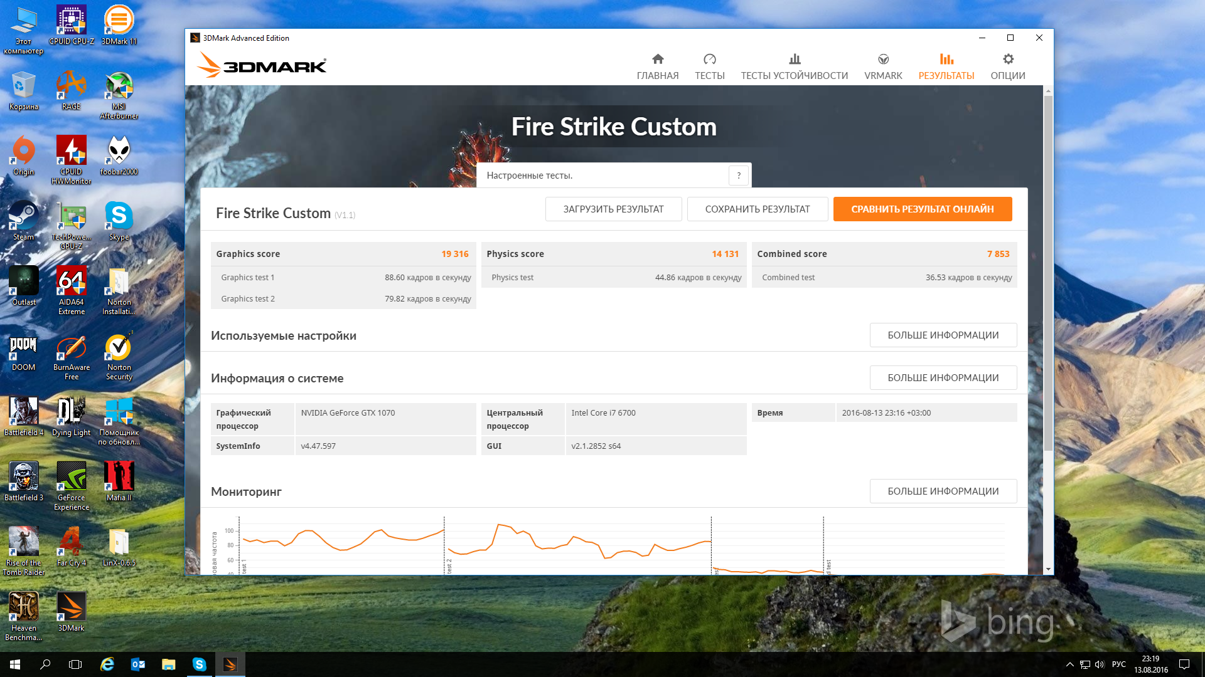Open stress tests bar chart icon
Viewport: 1205px width, 677px height.
pos(794,59)
